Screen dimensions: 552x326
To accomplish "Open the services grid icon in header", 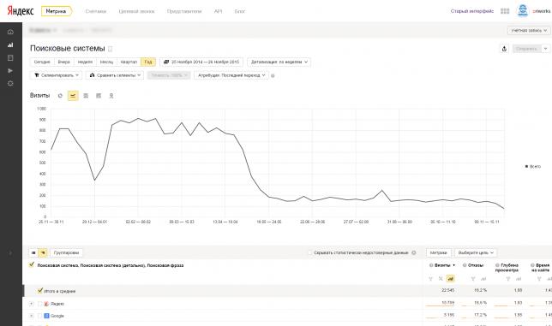I will 505,11.
